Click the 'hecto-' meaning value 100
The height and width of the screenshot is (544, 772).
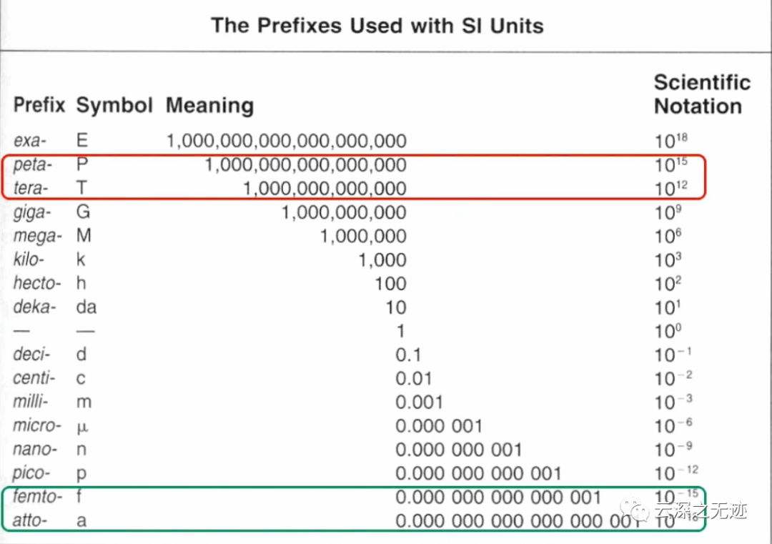[x=390, y=284]
